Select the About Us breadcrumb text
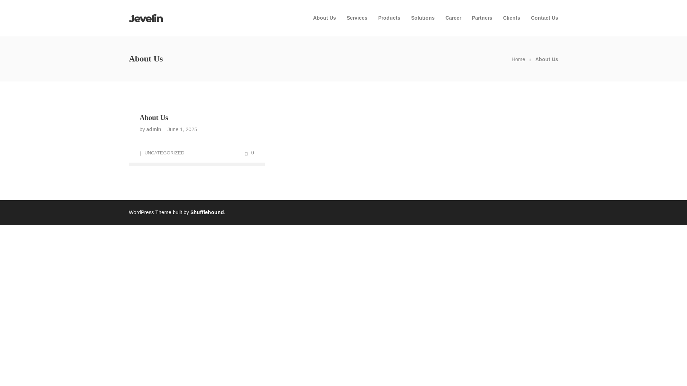This screenshot has height=386, width=687. [546, 59]
